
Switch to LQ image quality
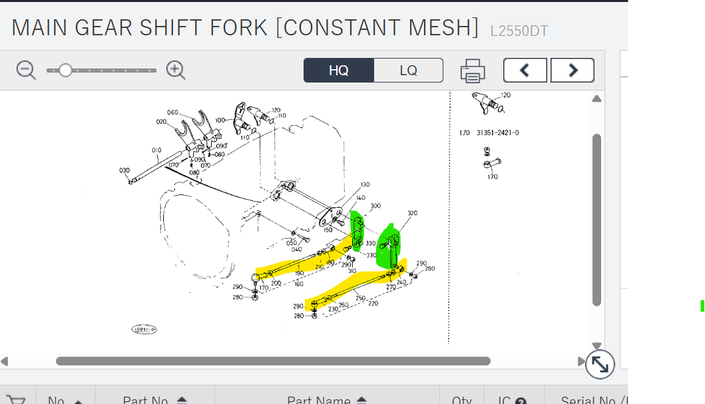(x=408, y=70)
